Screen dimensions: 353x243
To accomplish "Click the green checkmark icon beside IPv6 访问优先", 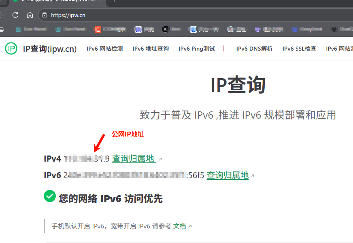I will coord(50,196).
